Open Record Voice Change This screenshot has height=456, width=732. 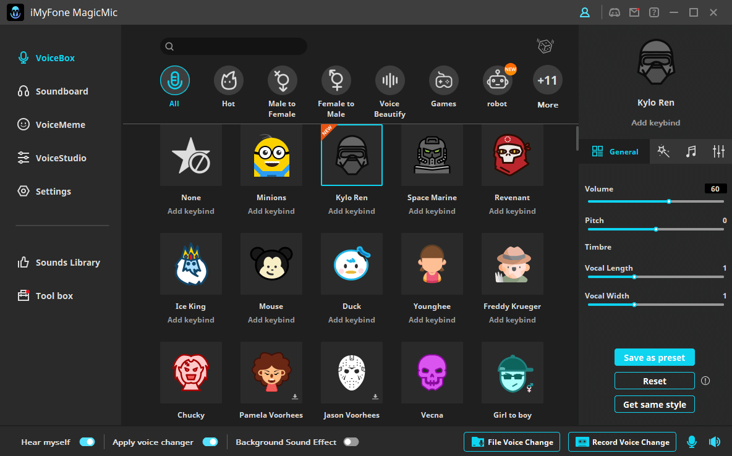coord(622,442)
